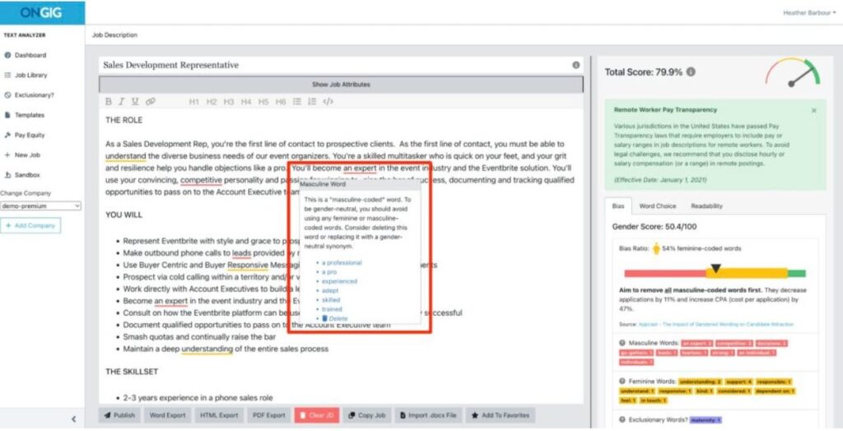Click the info icon next to Total Score
This screenshot has height=431, width=843.
point(691,72)
